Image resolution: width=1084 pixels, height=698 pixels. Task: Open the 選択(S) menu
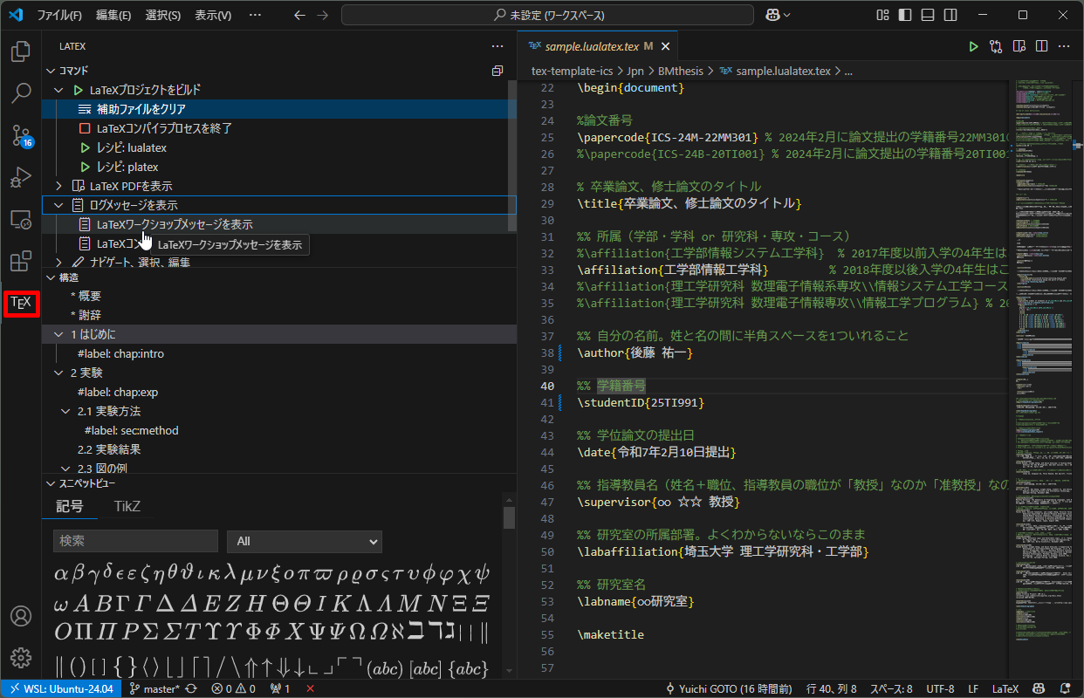[x=163, y=15]
